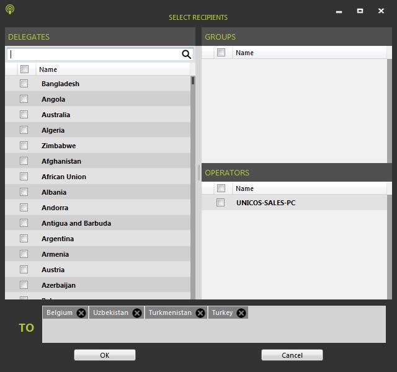Click the broadcast antenna icon in title bar

10,9
